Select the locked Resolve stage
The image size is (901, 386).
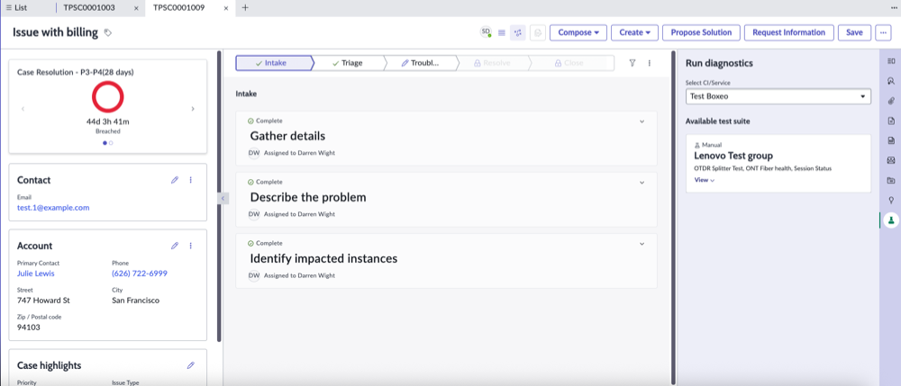(492, 63)
